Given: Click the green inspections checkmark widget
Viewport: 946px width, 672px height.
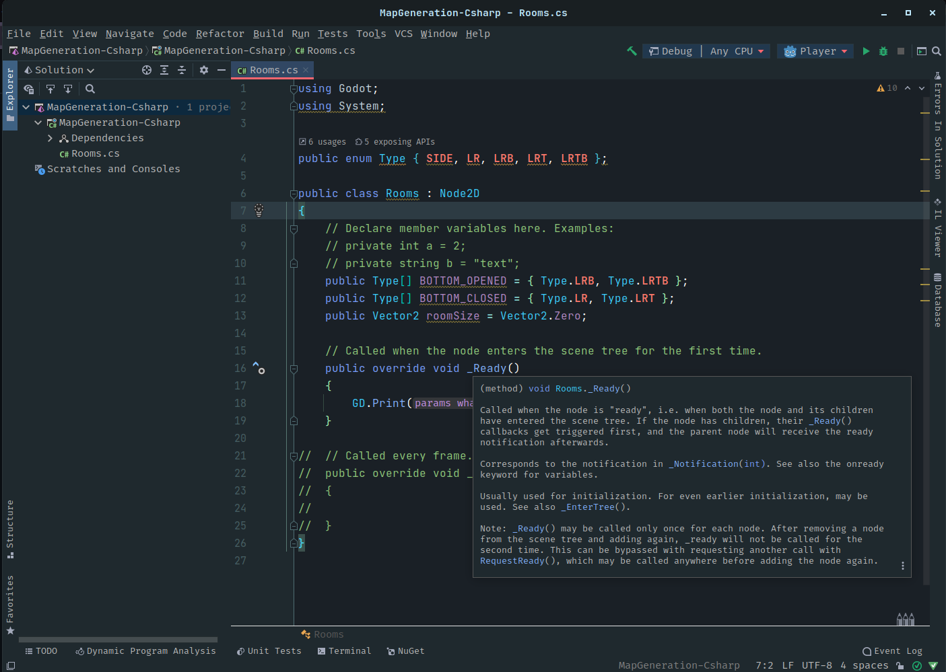Looking at the screenshot, I should (916, 665).
